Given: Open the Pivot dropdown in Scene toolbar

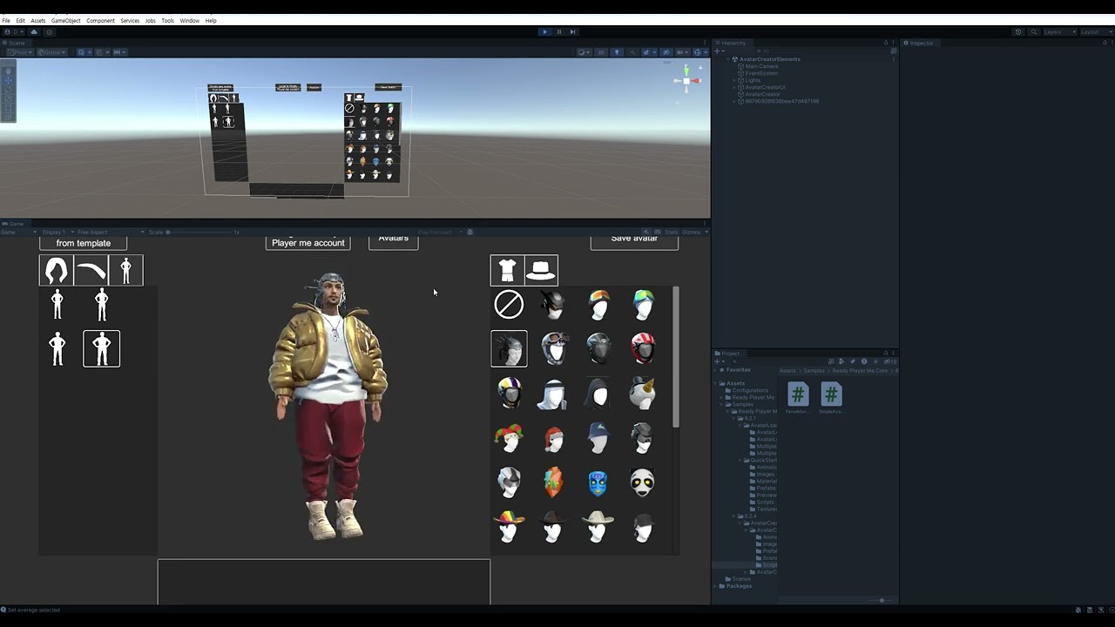Looking at the screenshot, I should tap(20, 52).
